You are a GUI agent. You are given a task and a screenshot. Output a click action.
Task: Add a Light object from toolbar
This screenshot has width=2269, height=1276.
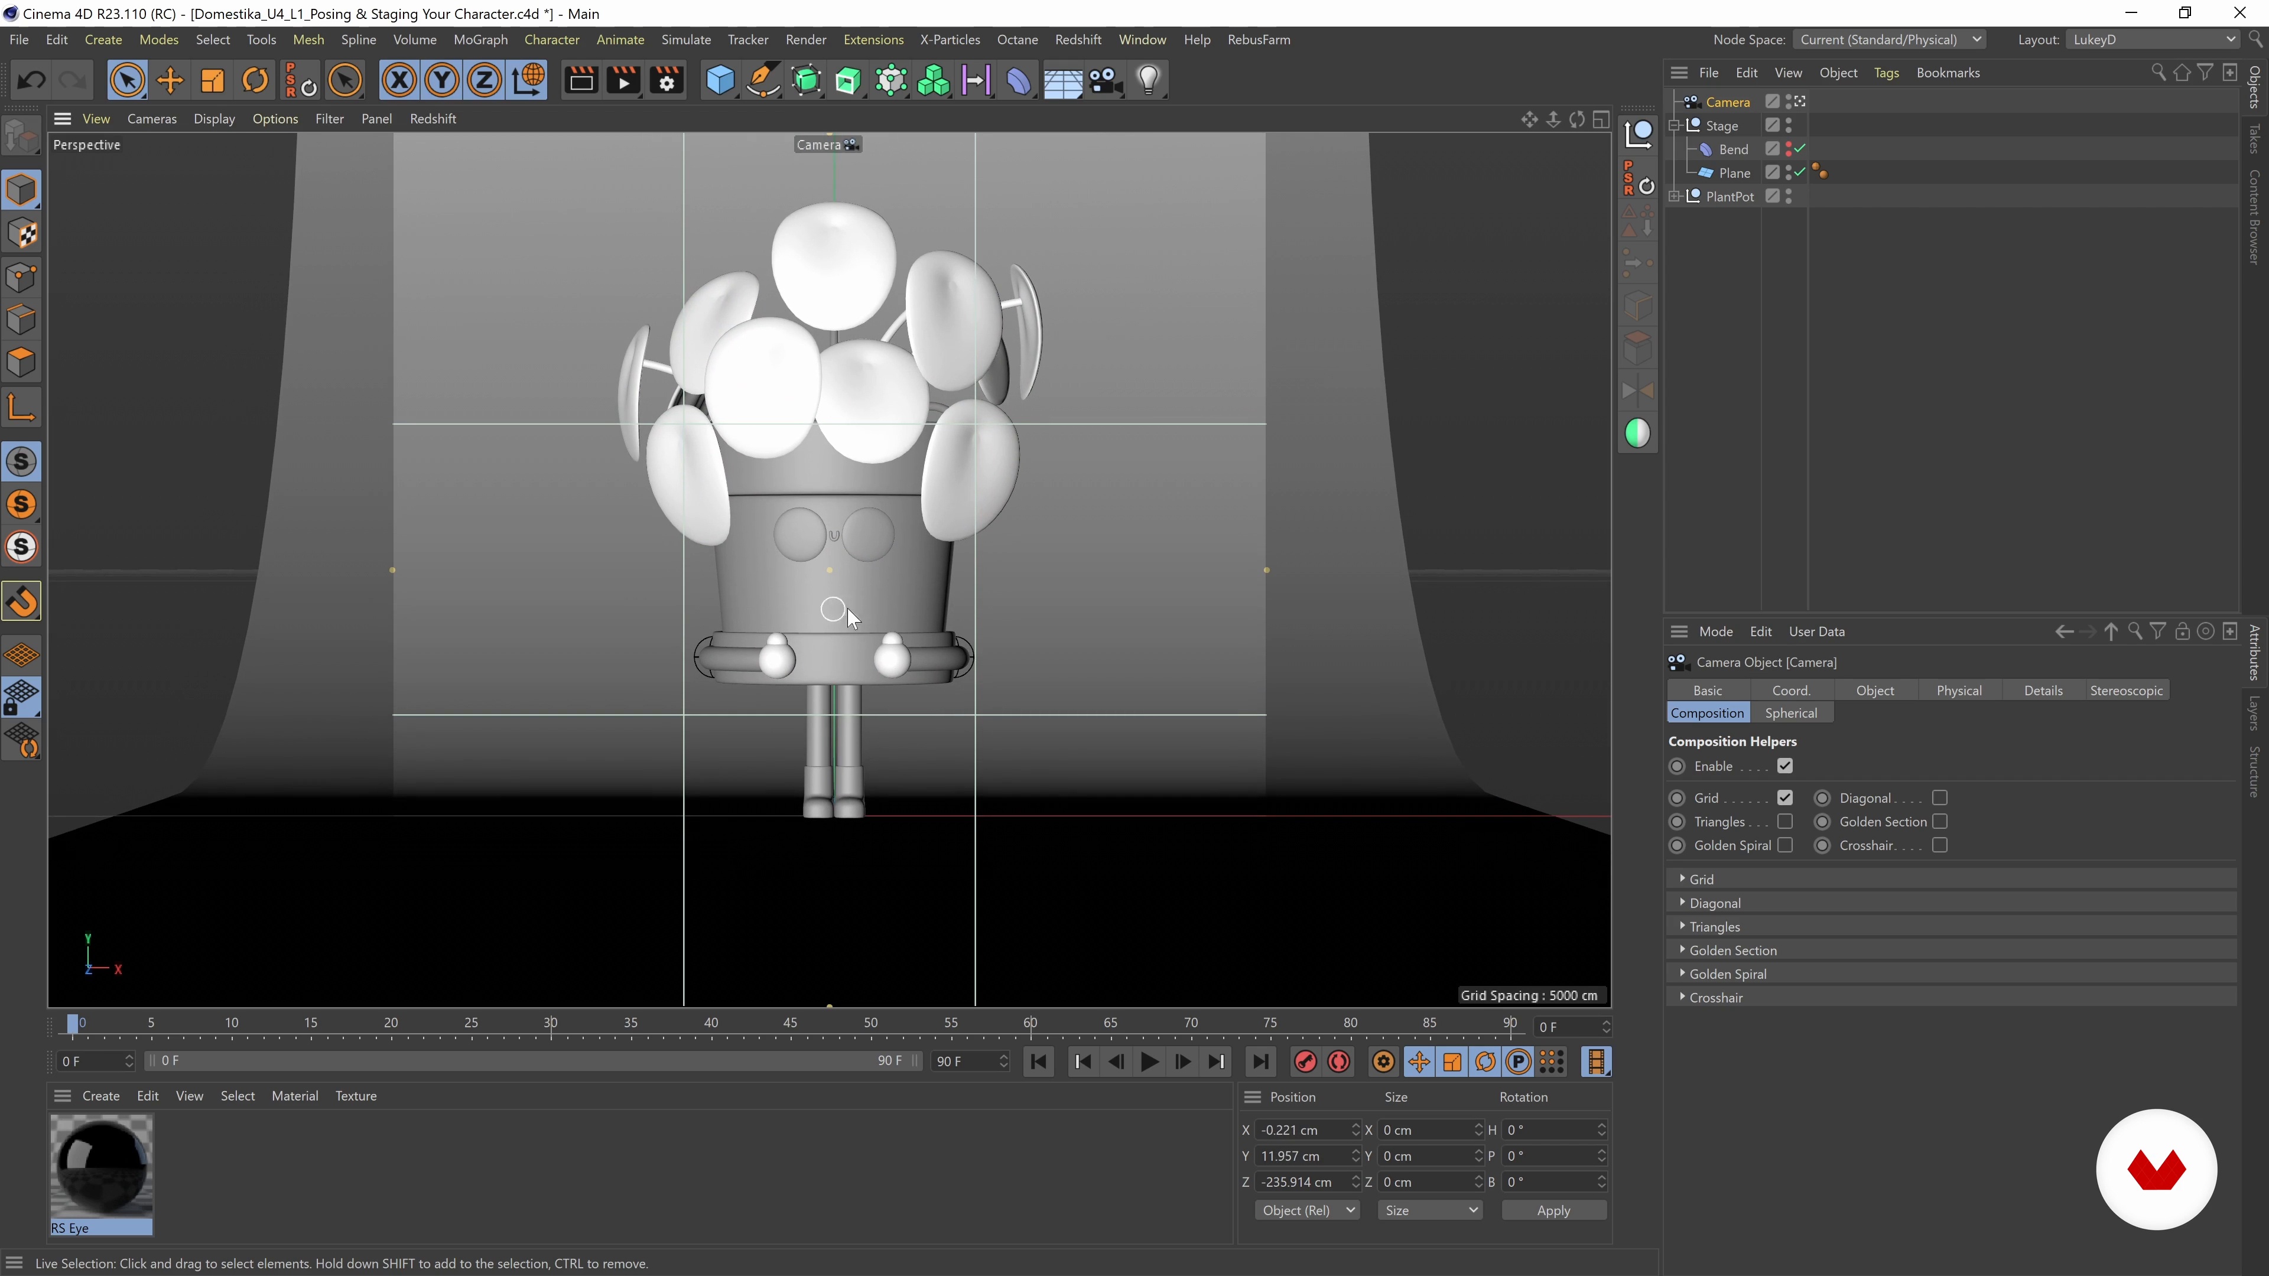coord(1147,81)
